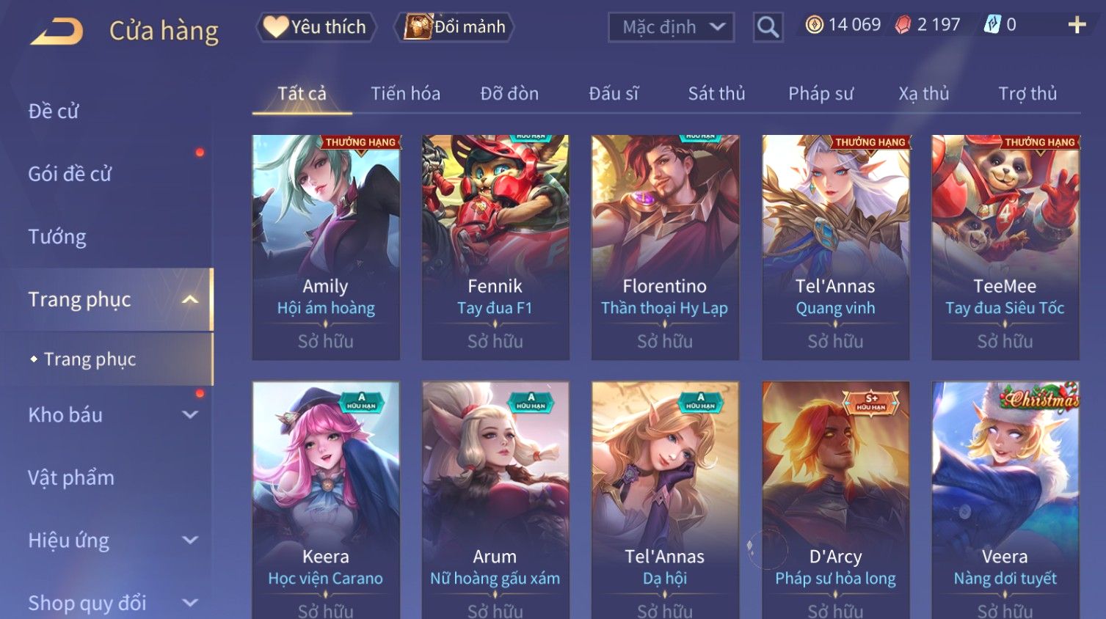
Task: Expand the Kho báu sidebar section
Action: point(190,414)
